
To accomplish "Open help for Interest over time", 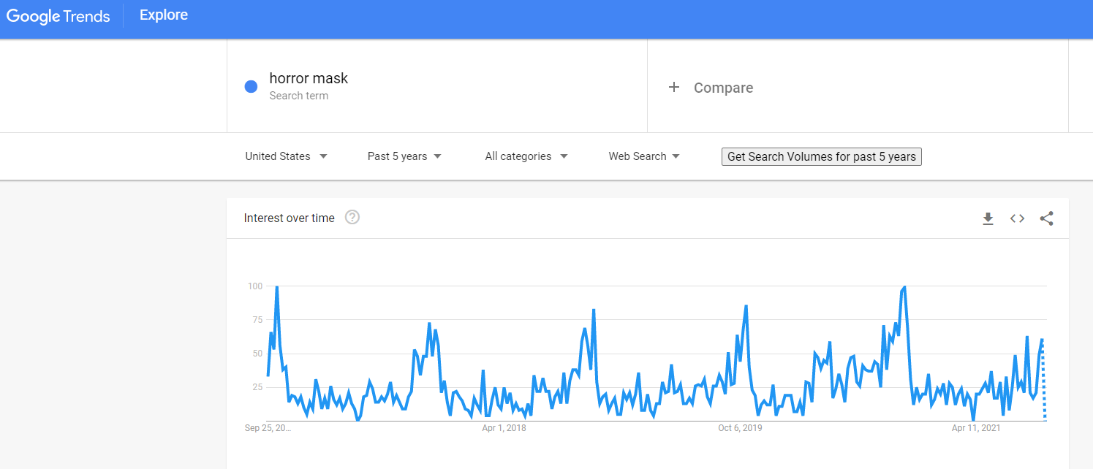I will click(x=352, y=217).
